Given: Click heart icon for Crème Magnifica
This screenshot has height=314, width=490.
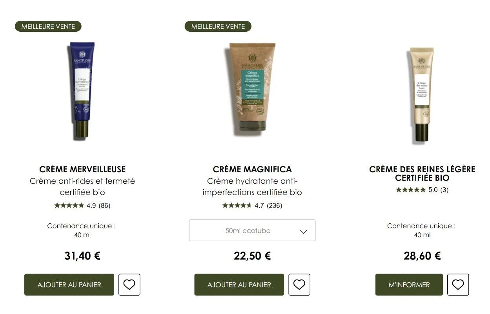Looking at the screenshot, I should click(x=299, y=285).
